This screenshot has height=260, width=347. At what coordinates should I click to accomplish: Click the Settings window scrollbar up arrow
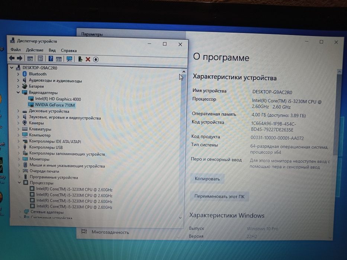click(x=339, y=72)
